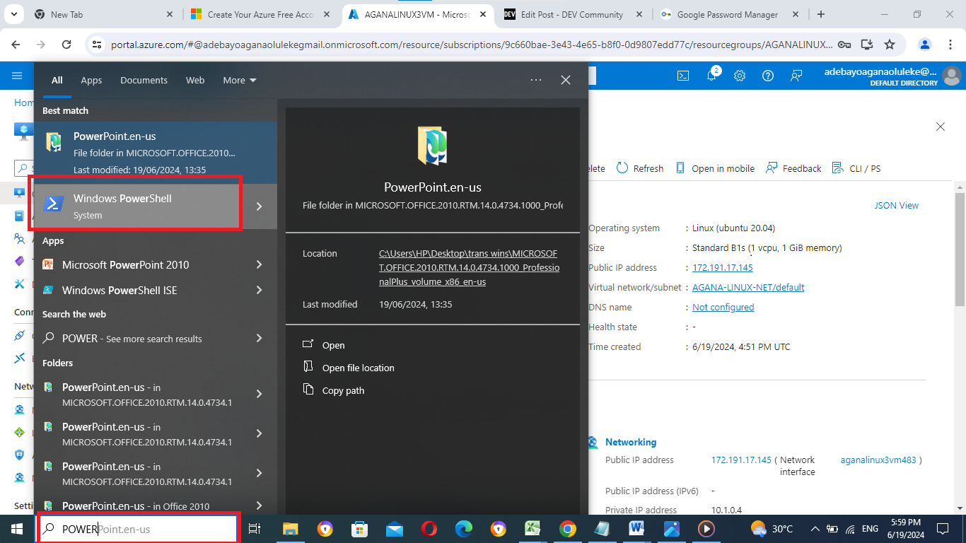Click Open in mobile
Screen dimensions: 966x543
coord(715,168)
